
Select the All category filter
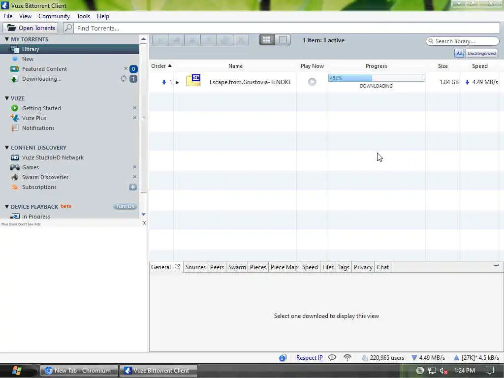click(459, 53)
